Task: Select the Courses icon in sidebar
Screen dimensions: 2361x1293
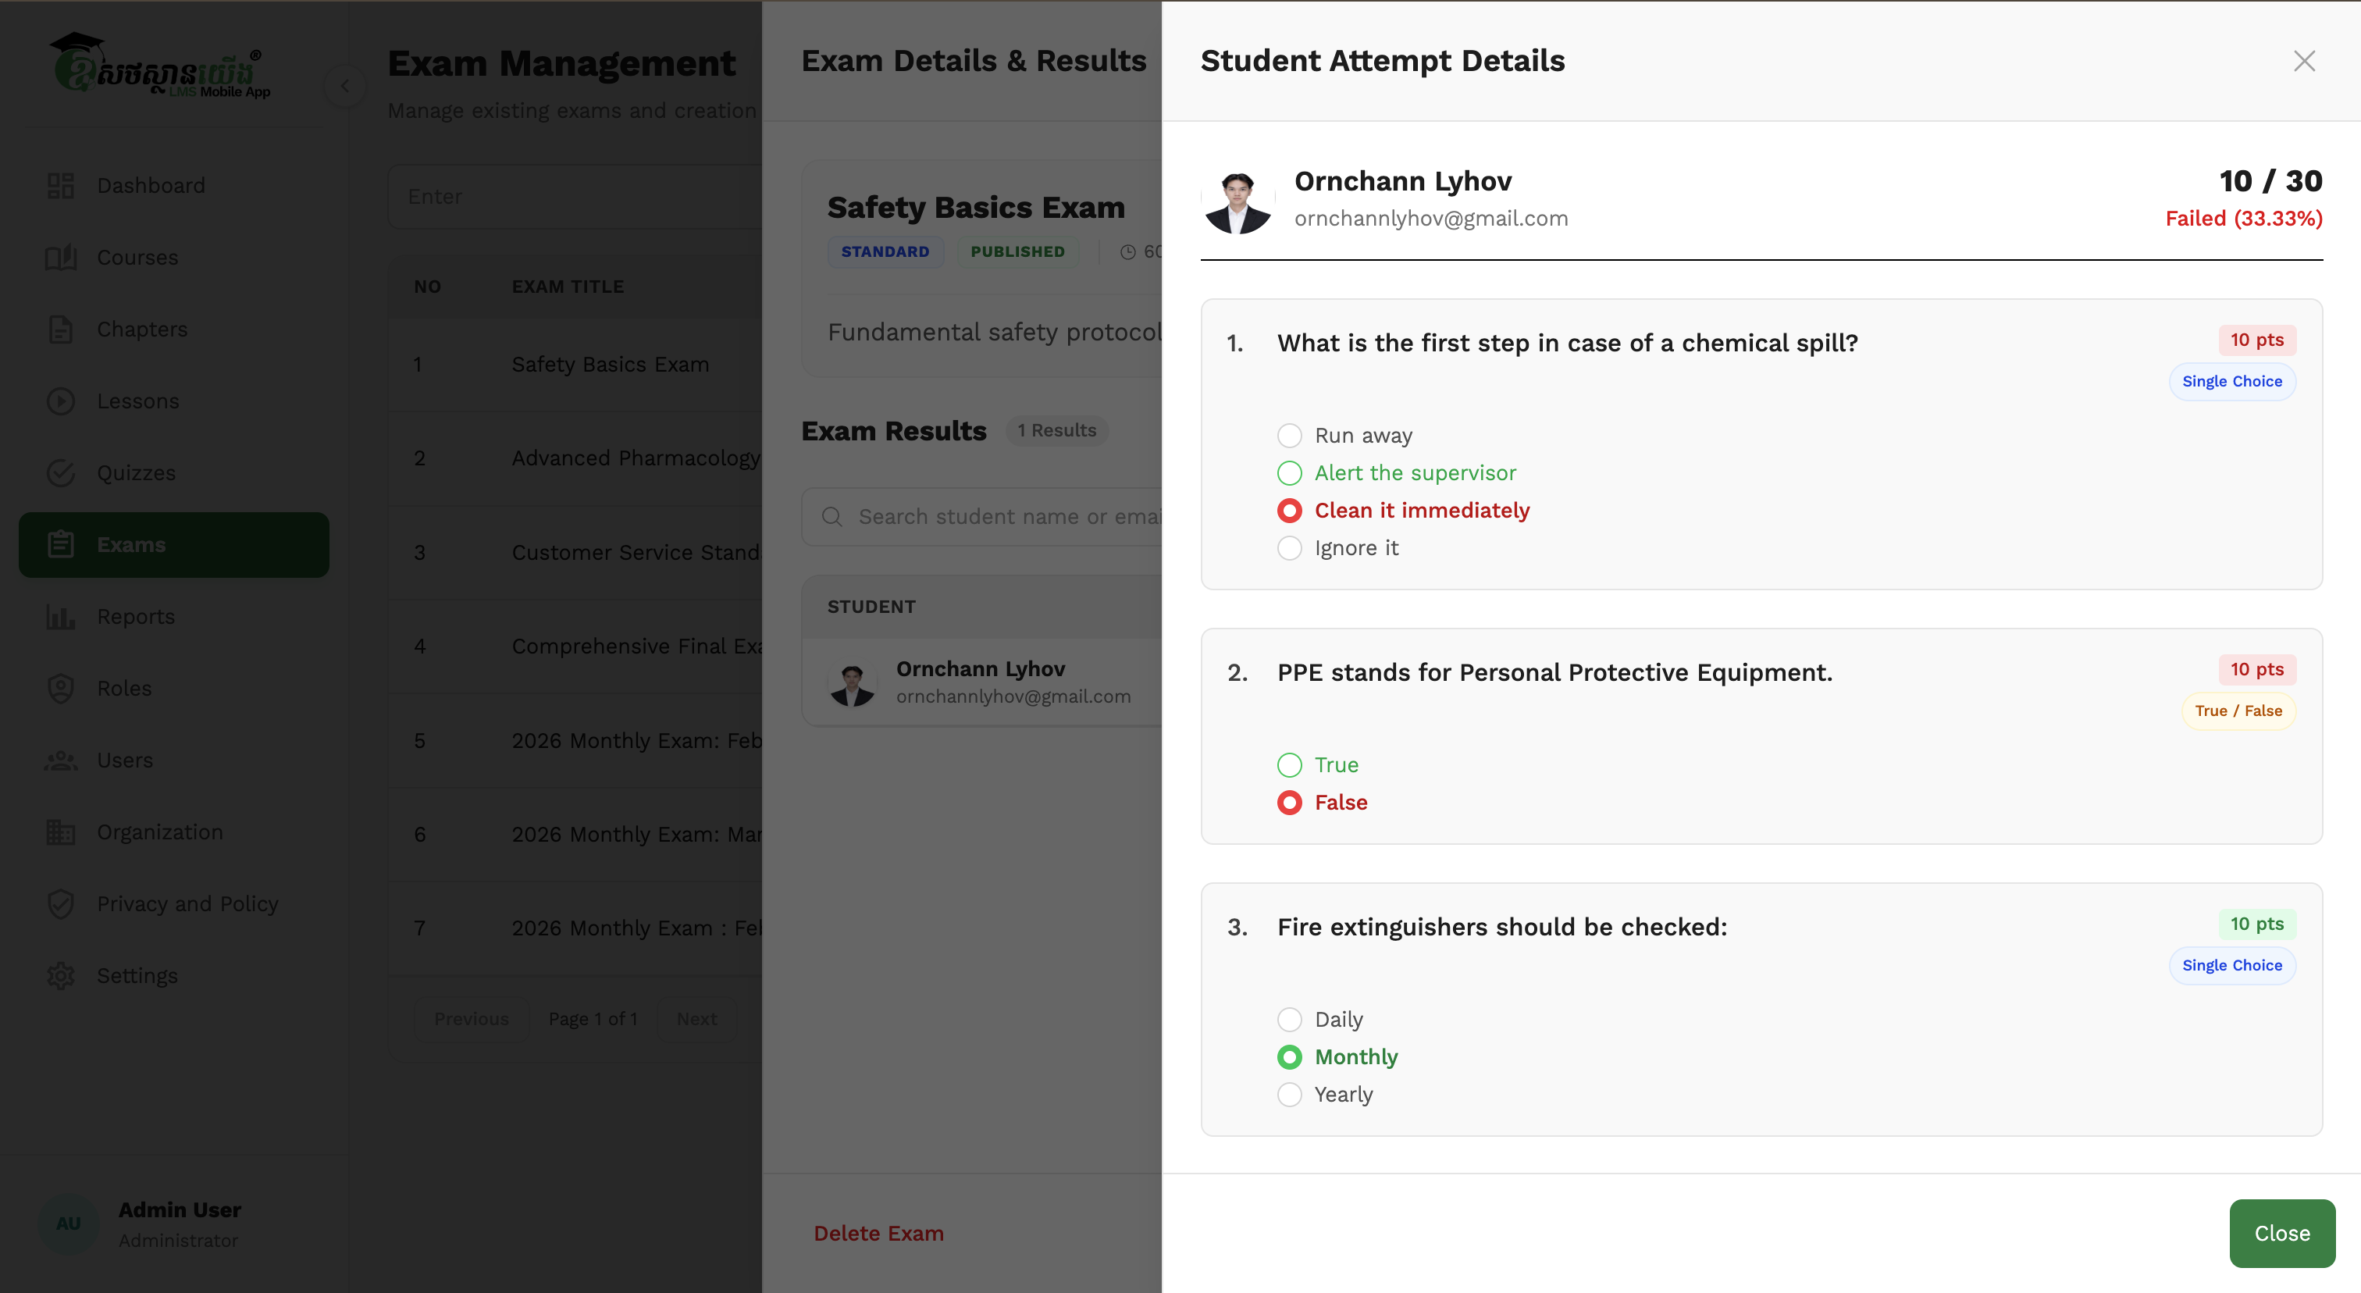Action: [60, 258]
